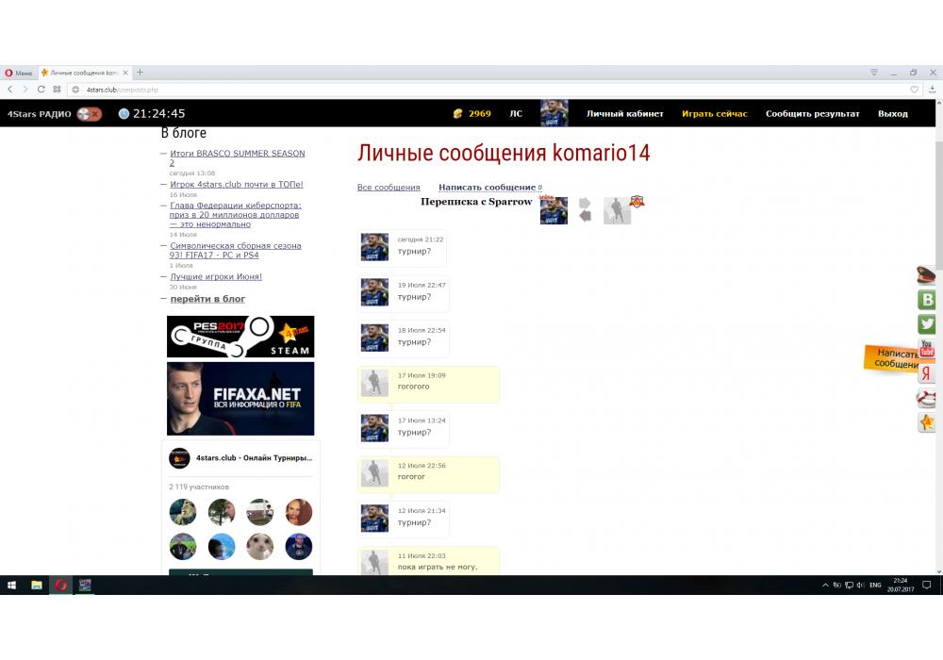Open the 4stars.club Онлайн Турниры group title

tap(254, 458)
